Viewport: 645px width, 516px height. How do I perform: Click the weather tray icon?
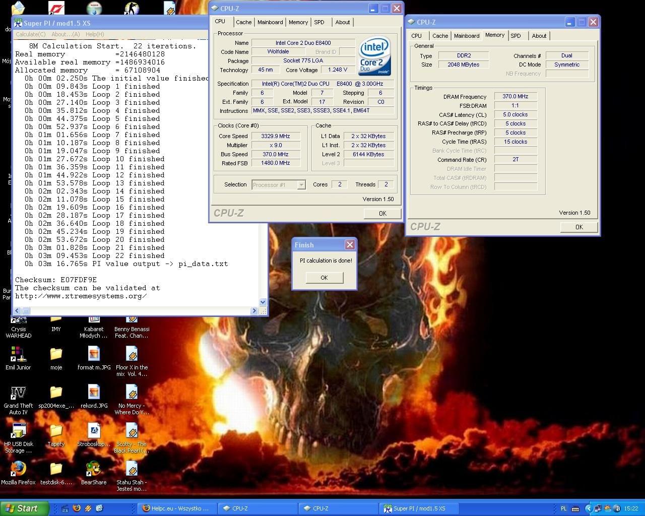(x=608, y=508)
